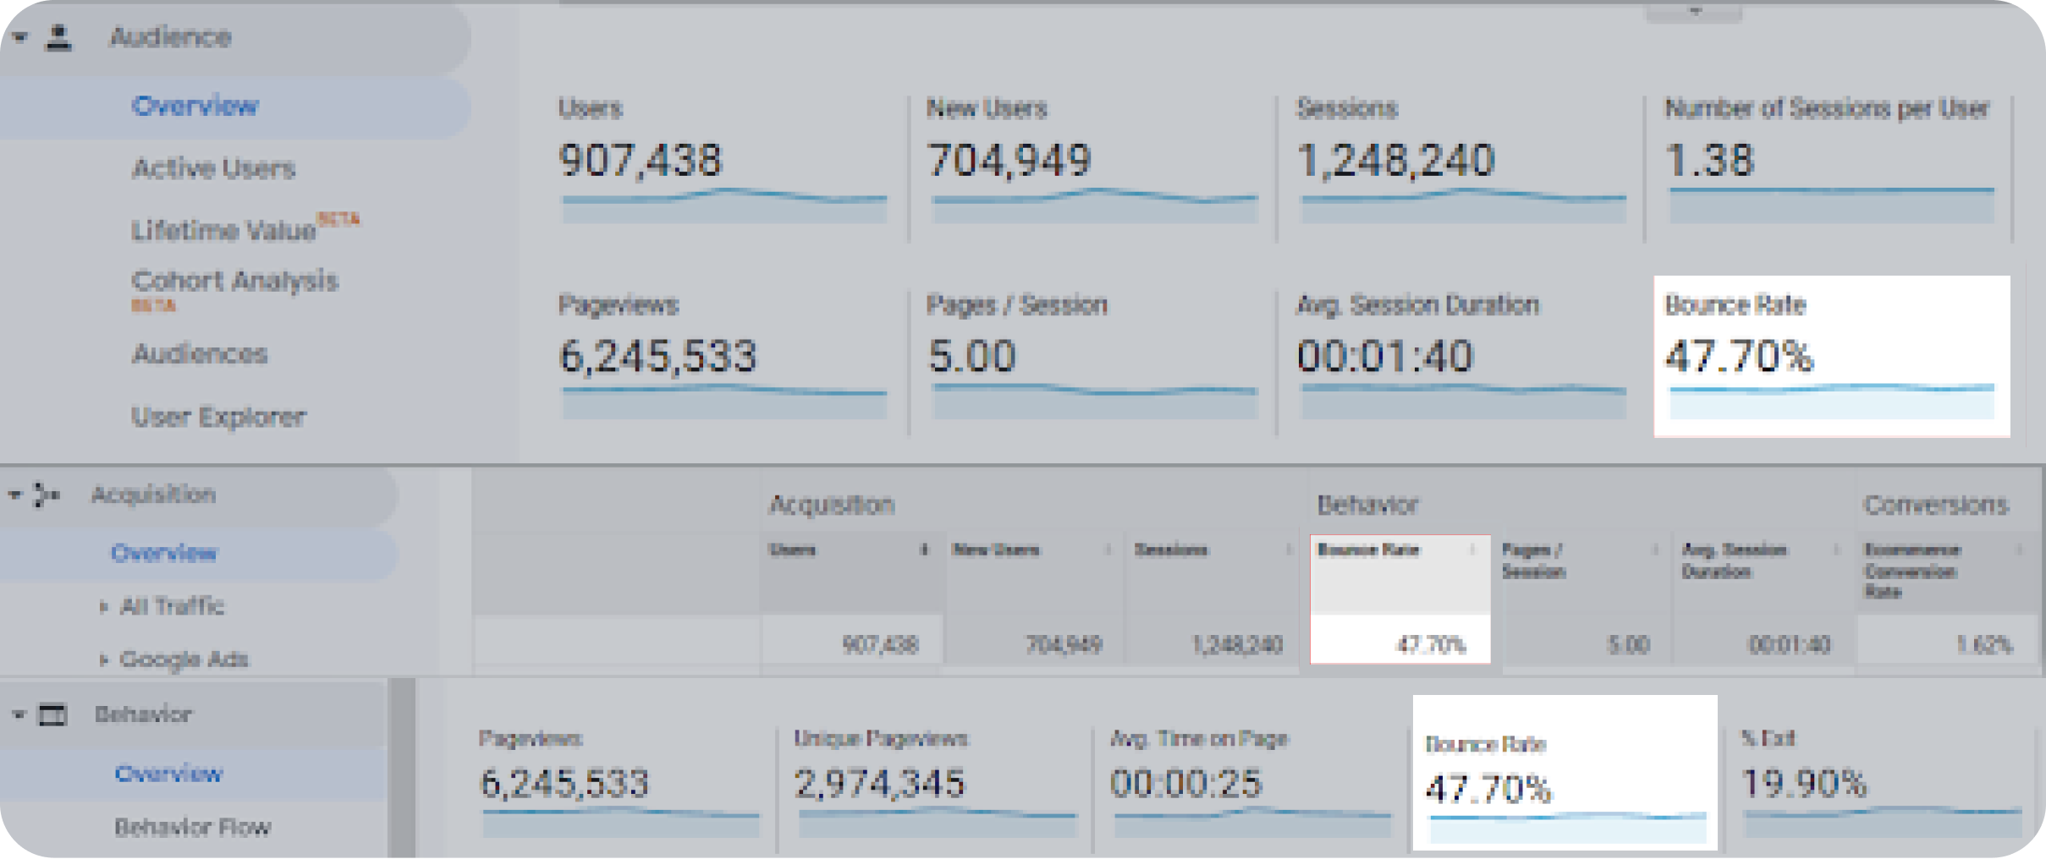Click the Audience person icon

click(58, 38)
